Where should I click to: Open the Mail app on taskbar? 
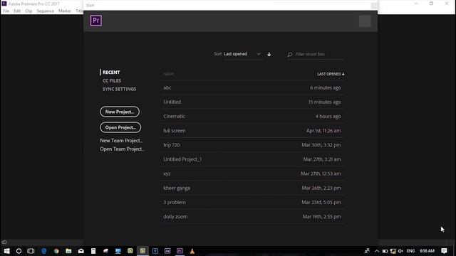point(81,251)
